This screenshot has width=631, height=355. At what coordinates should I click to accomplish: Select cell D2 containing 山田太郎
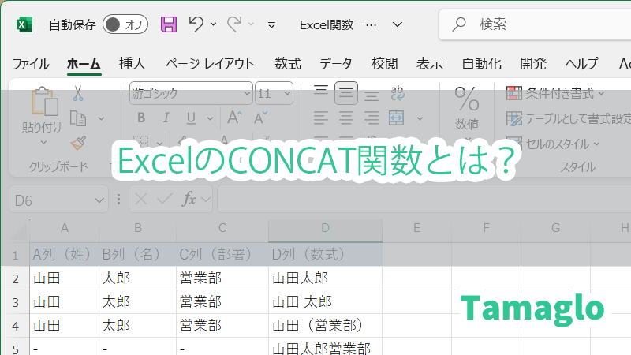325,278
